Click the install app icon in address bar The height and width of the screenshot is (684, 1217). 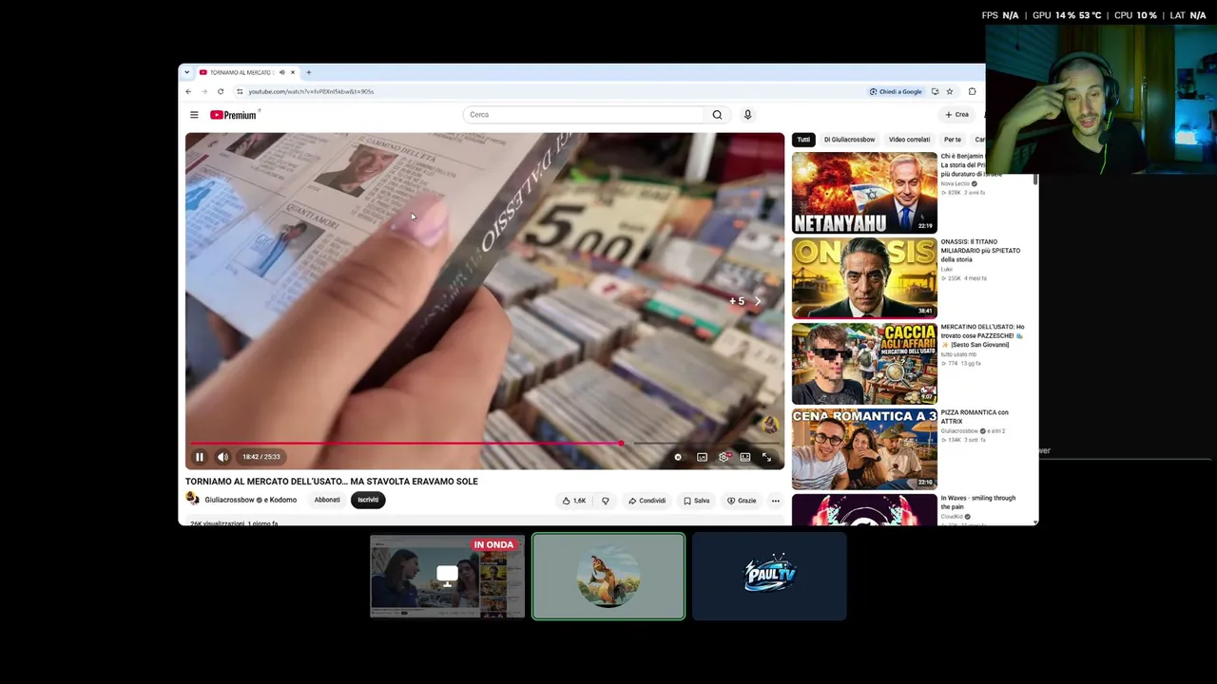(935, 91)
